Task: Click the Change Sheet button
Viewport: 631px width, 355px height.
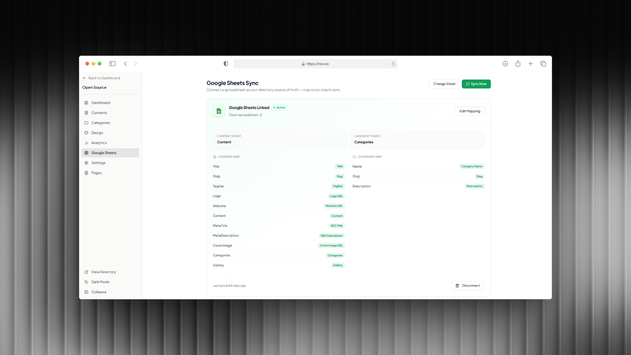Action: [444, 84]
